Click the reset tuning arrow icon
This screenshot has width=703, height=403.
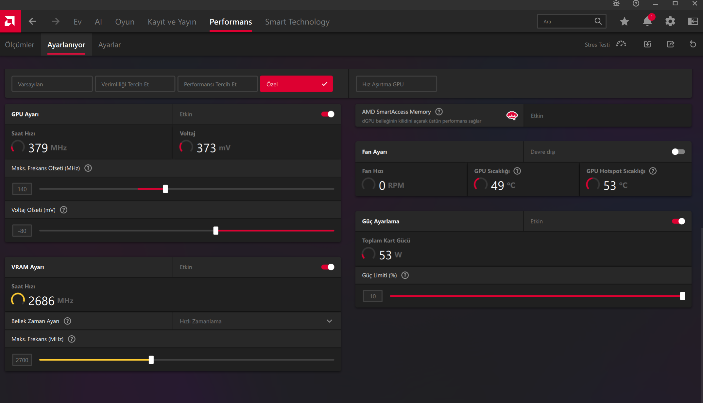tap(693, 44)
